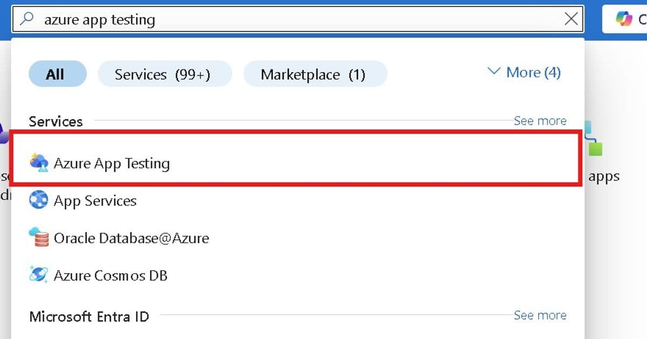Switch to the Services section heading
Image resolution: width=647 pixels, height=339 pixels.
pos(55,121)
